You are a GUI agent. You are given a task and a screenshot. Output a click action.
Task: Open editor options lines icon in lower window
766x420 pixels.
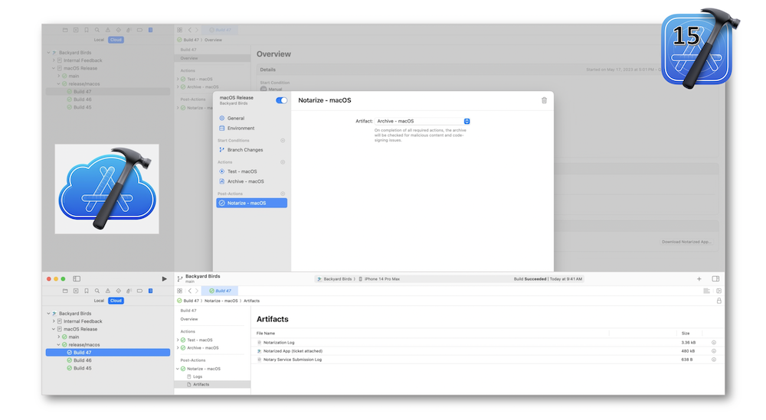[x=707, y=291]
